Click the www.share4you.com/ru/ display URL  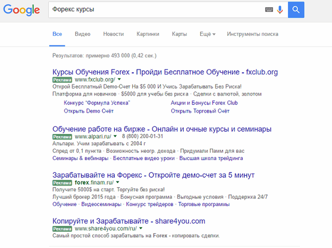coord(106,228)
